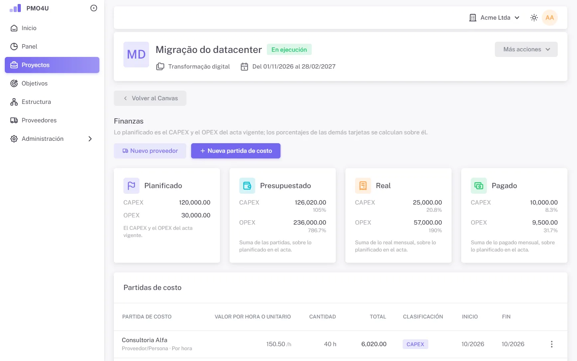Image resolution: width=577 pixels, height=361 pixels.
Task: Click the Transformação digital portfolio link
Action: click(199, 67)
